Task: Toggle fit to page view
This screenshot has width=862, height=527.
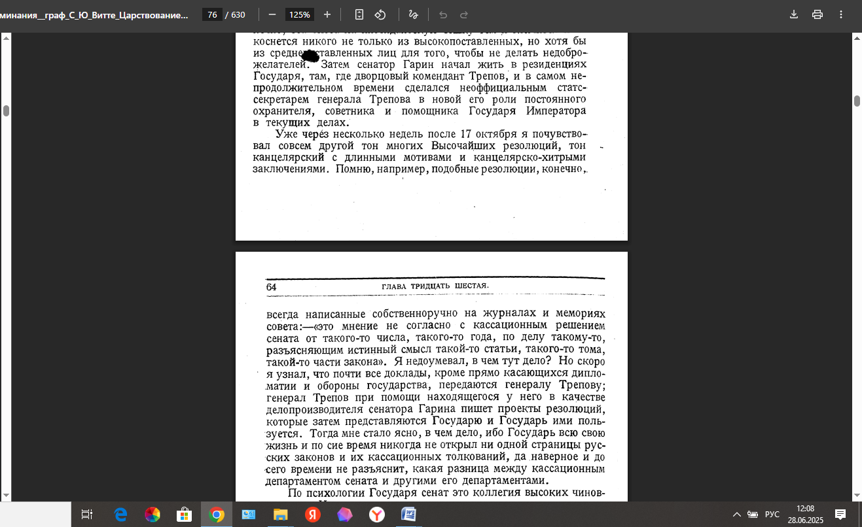Action: click(359, 14)
